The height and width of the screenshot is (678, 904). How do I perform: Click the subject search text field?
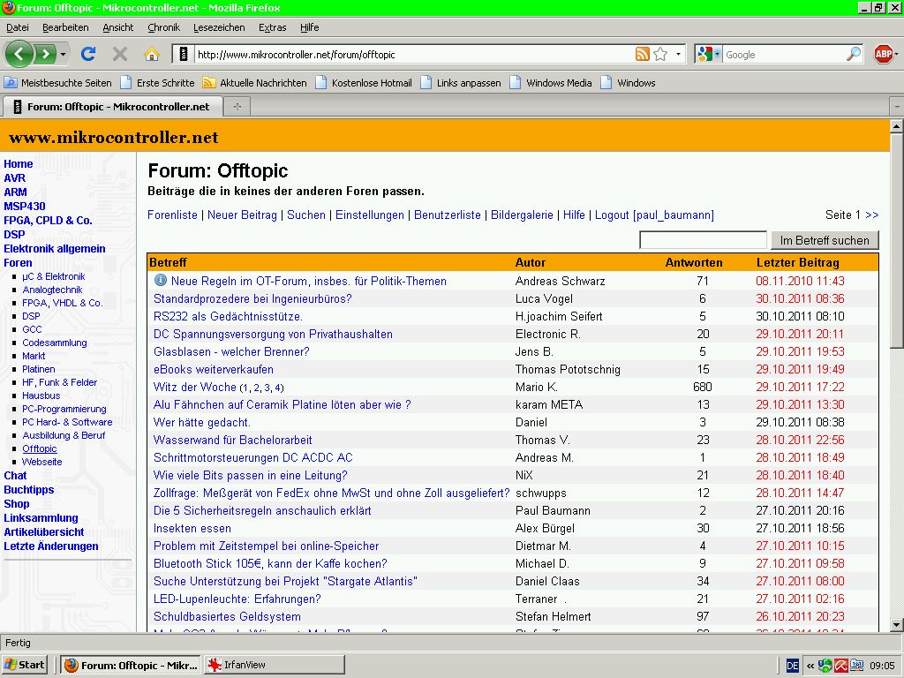tap(703, 240)
